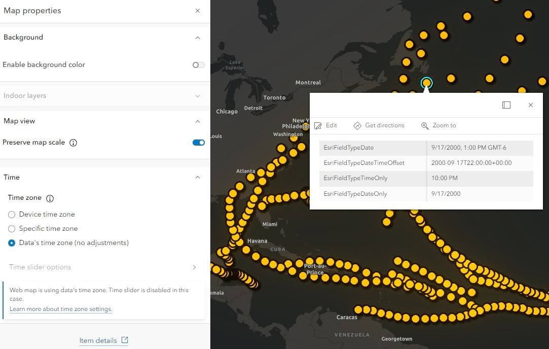Enable the background color toggle
This screenshot has height=349, width=549.
[x=198, y=65]
